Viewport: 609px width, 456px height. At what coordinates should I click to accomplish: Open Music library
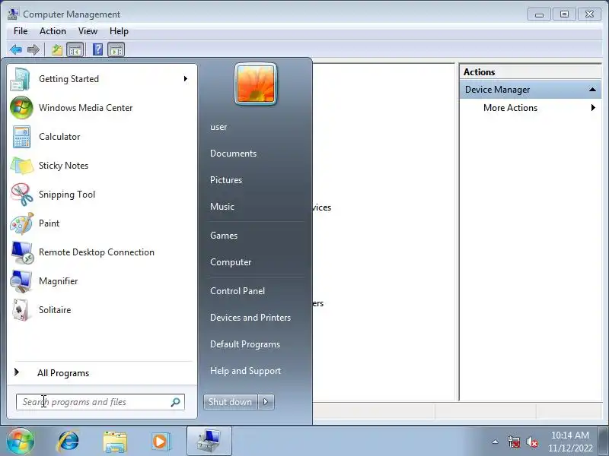tap(222, 207)
